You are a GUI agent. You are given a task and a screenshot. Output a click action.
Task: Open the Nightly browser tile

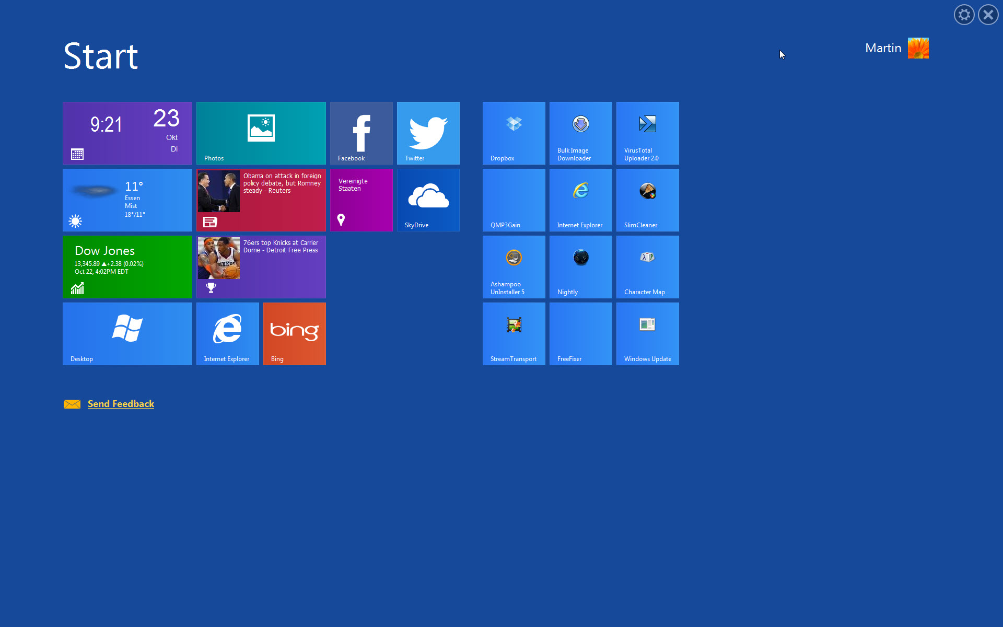(581, 267)
